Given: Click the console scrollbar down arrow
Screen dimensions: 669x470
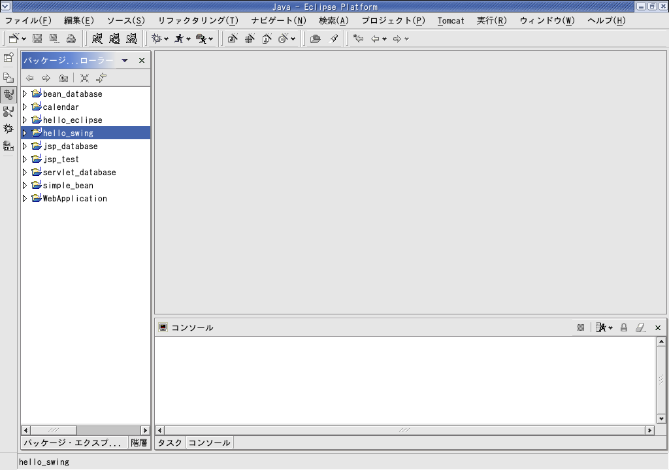Looking at the screenshot, I should point(661,418).
